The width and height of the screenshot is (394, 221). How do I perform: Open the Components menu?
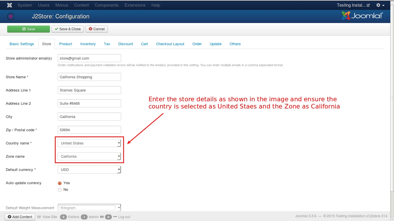[106, 5]
